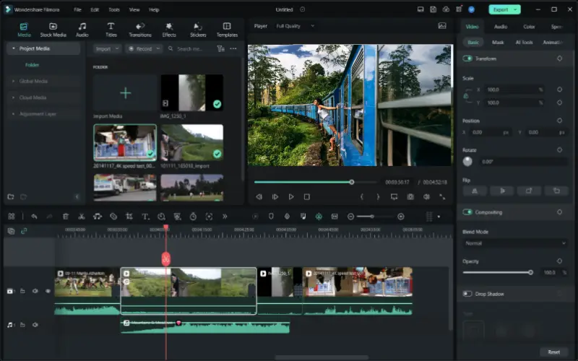This screenshot has height=361, width=578.
Task: Mute the video track speaker icon
Action: [35, 291]
